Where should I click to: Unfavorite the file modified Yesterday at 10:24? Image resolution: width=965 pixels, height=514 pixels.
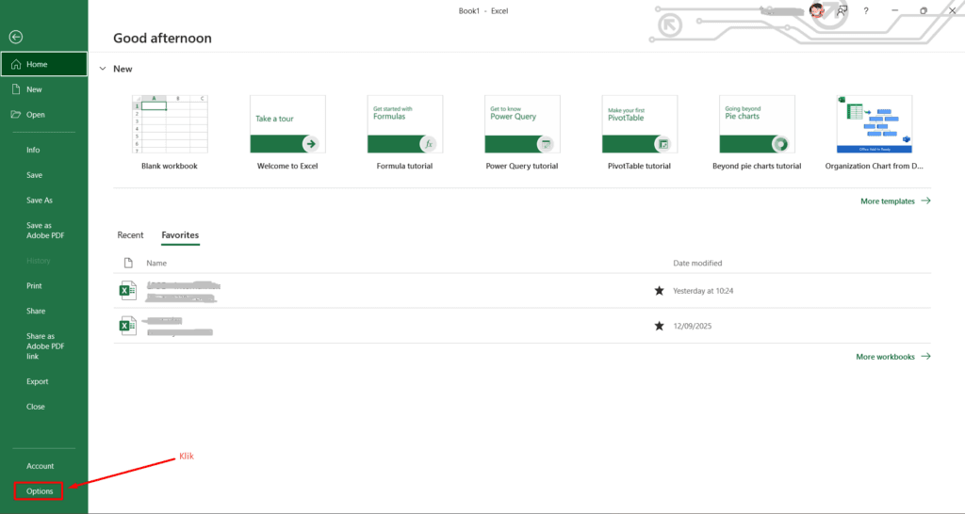(x=659, y=291)
